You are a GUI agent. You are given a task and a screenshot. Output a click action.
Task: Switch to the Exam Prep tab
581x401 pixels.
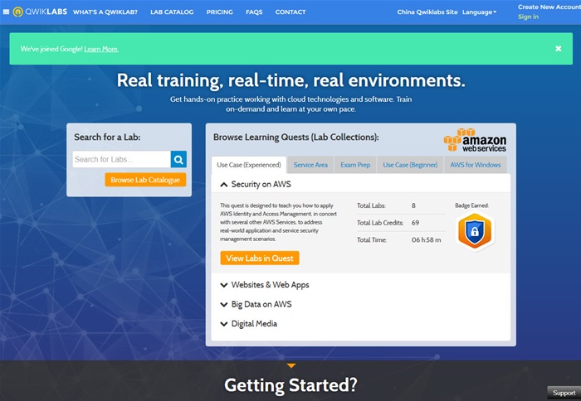(x=355, y=165)
